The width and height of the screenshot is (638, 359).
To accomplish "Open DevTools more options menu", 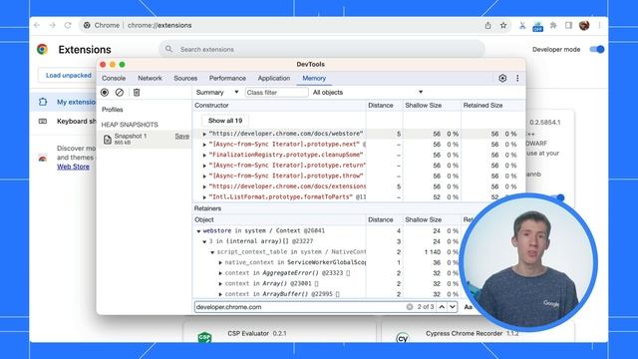I will coord(517,78).
